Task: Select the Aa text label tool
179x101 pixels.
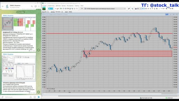Action: pyautogui.click(x=163, y=9)
